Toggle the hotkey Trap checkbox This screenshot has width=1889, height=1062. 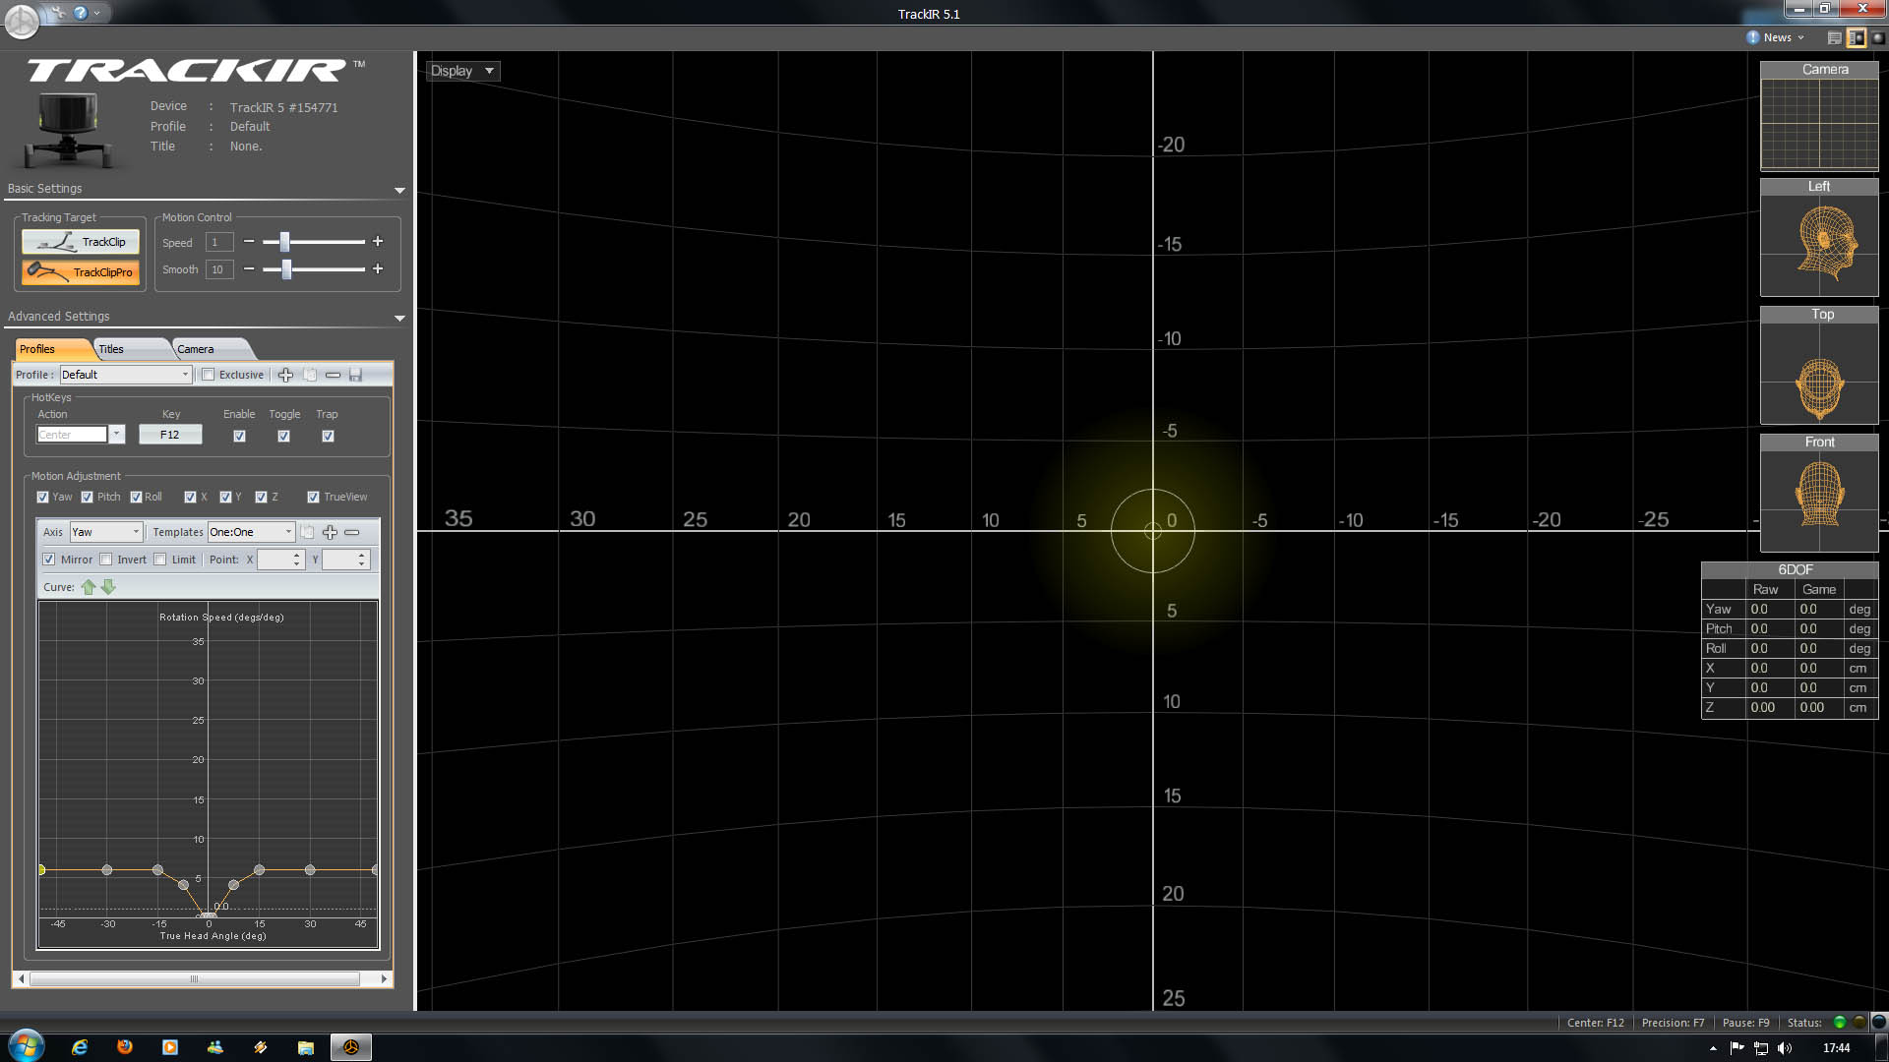328,436
